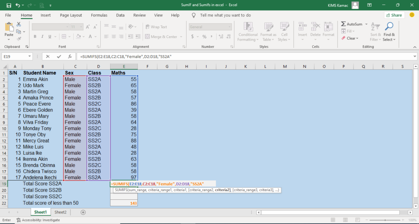Switch to the Review tab

point(140,15)
